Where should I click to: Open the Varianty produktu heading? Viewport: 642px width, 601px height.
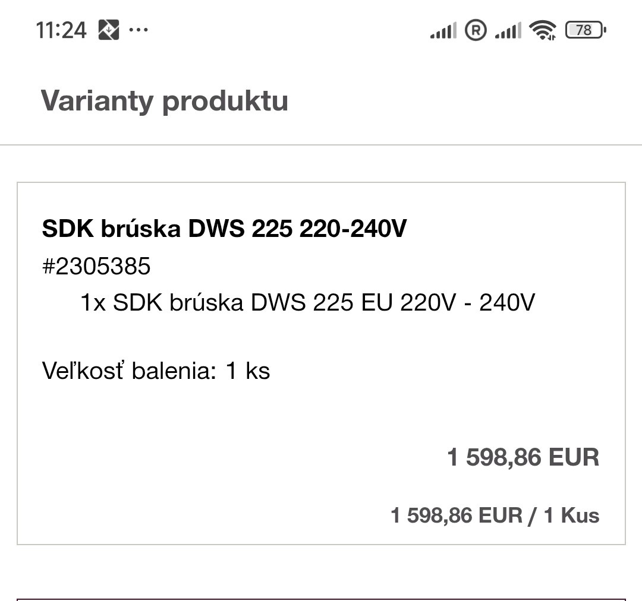[x=164, y=101]
